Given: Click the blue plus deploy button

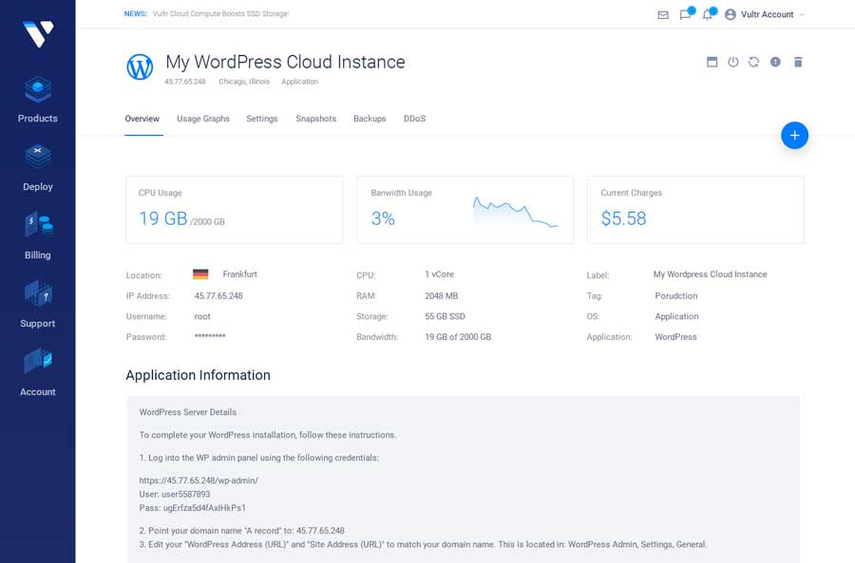Looking at the screenshot, I should pyautogui.click(x=794, y=135).
